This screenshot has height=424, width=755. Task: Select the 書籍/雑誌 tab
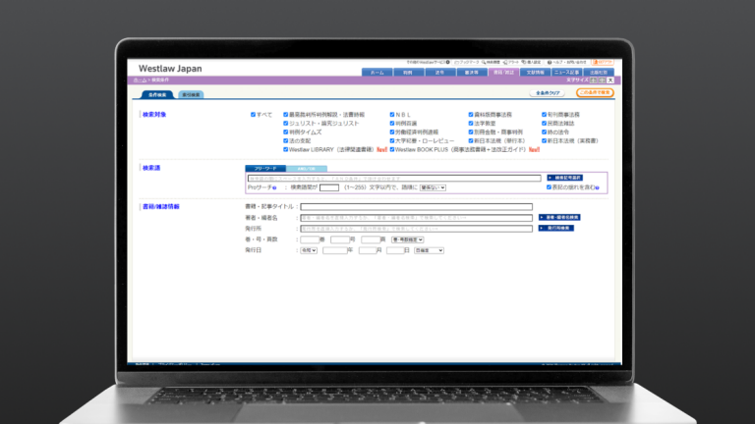(503, 72)
